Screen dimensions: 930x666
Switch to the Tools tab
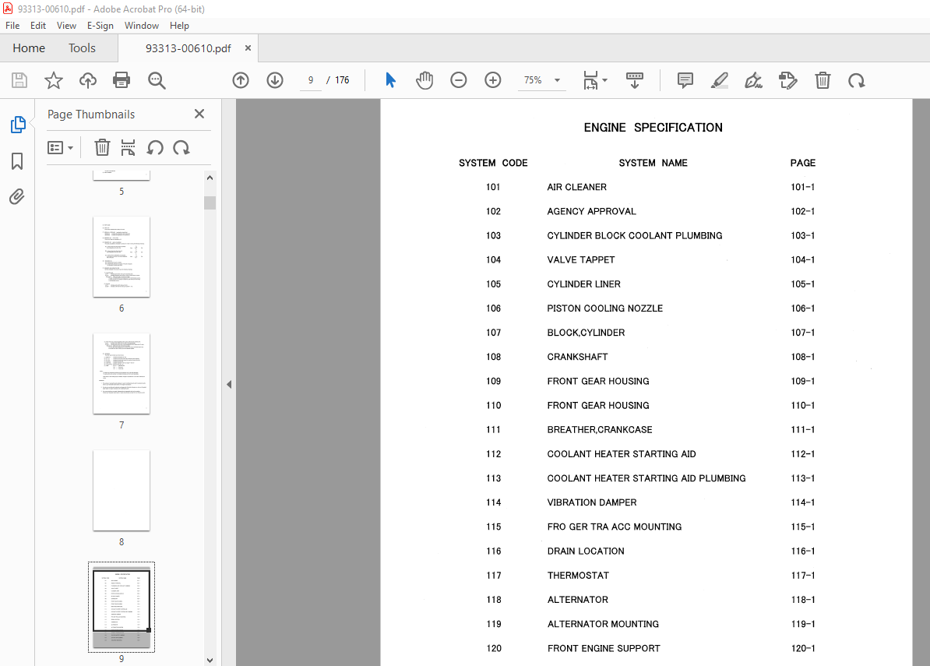(x=82, y=48)
